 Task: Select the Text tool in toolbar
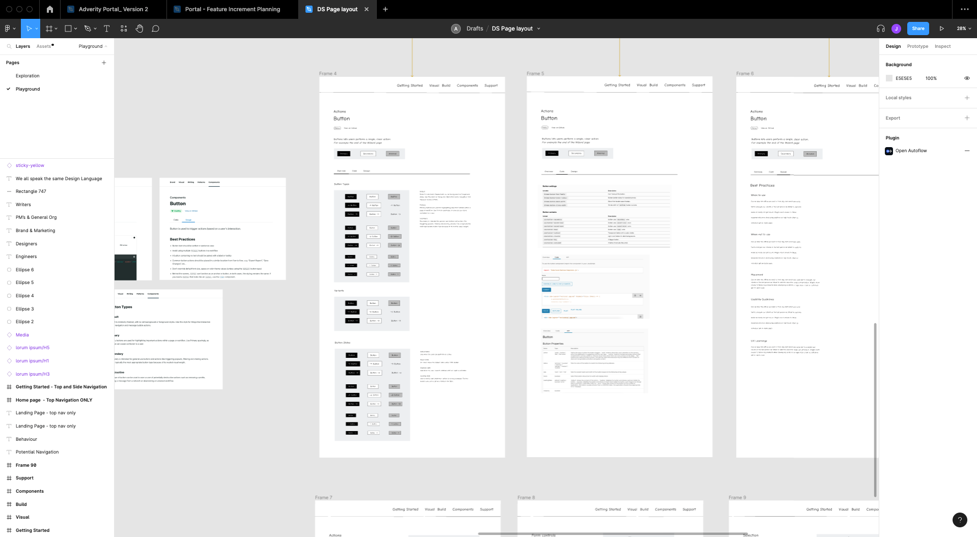point(106,29)
